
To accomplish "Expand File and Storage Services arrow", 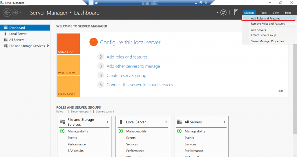I will 48,46.
